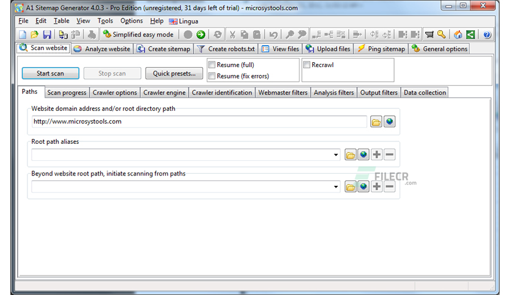Enable the Resume (fix errors) checkbox
Viewport: 510px width, 295px height.
tap(212, 76)
